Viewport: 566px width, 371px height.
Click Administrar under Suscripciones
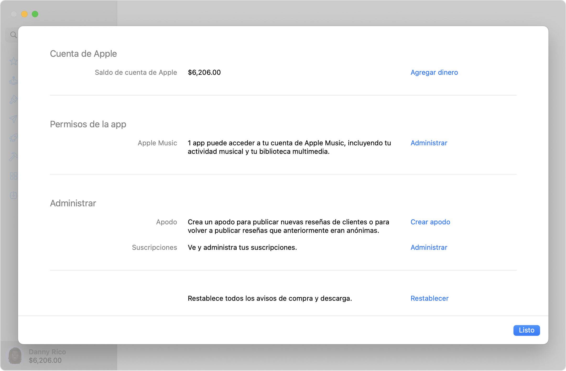coord(429,247)
